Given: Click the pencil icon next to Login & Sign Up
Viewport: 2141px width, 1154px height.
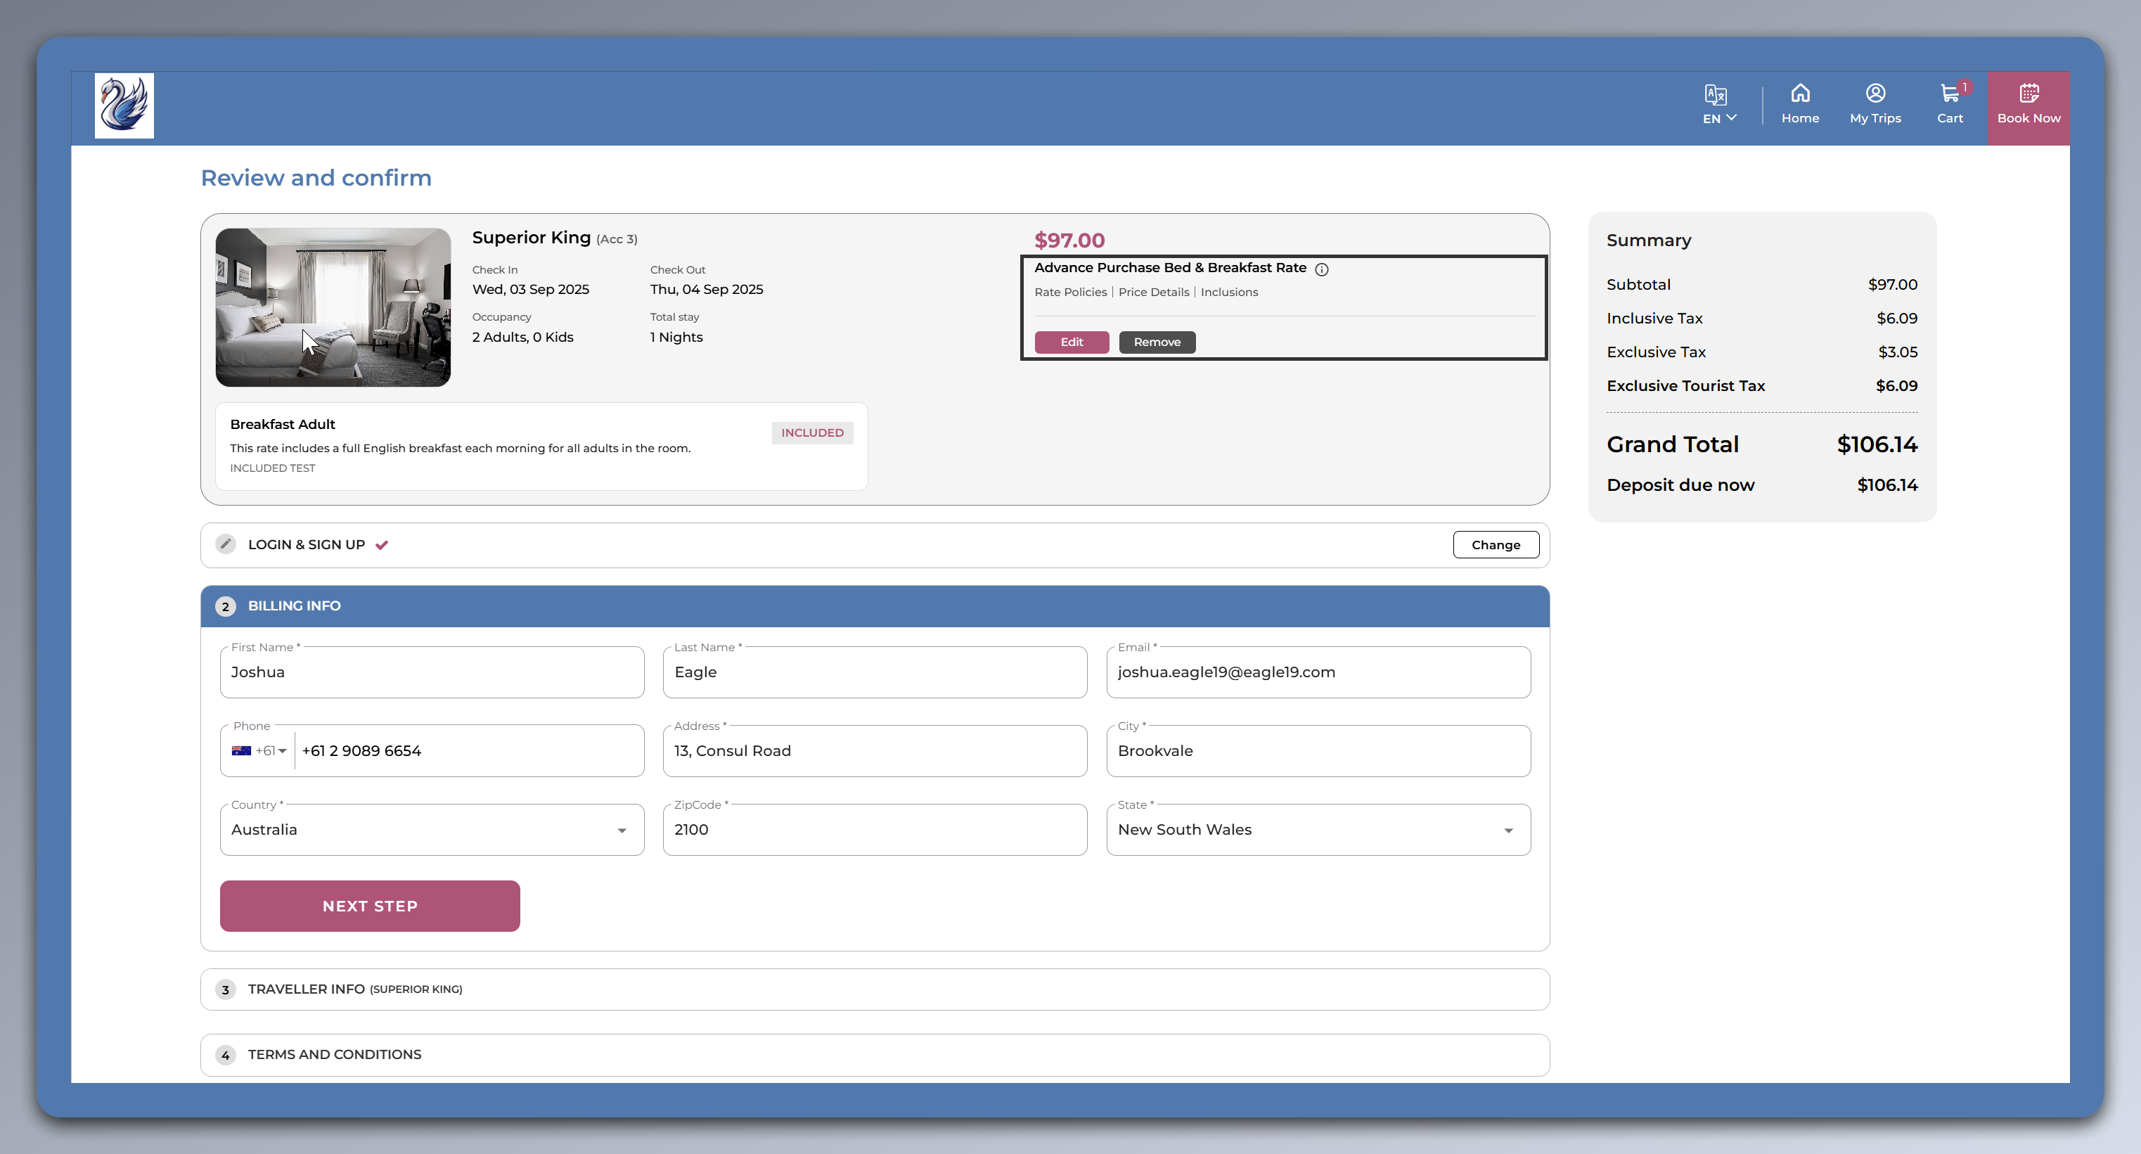Looking at the screenshot, I should [x=225, y=544].
